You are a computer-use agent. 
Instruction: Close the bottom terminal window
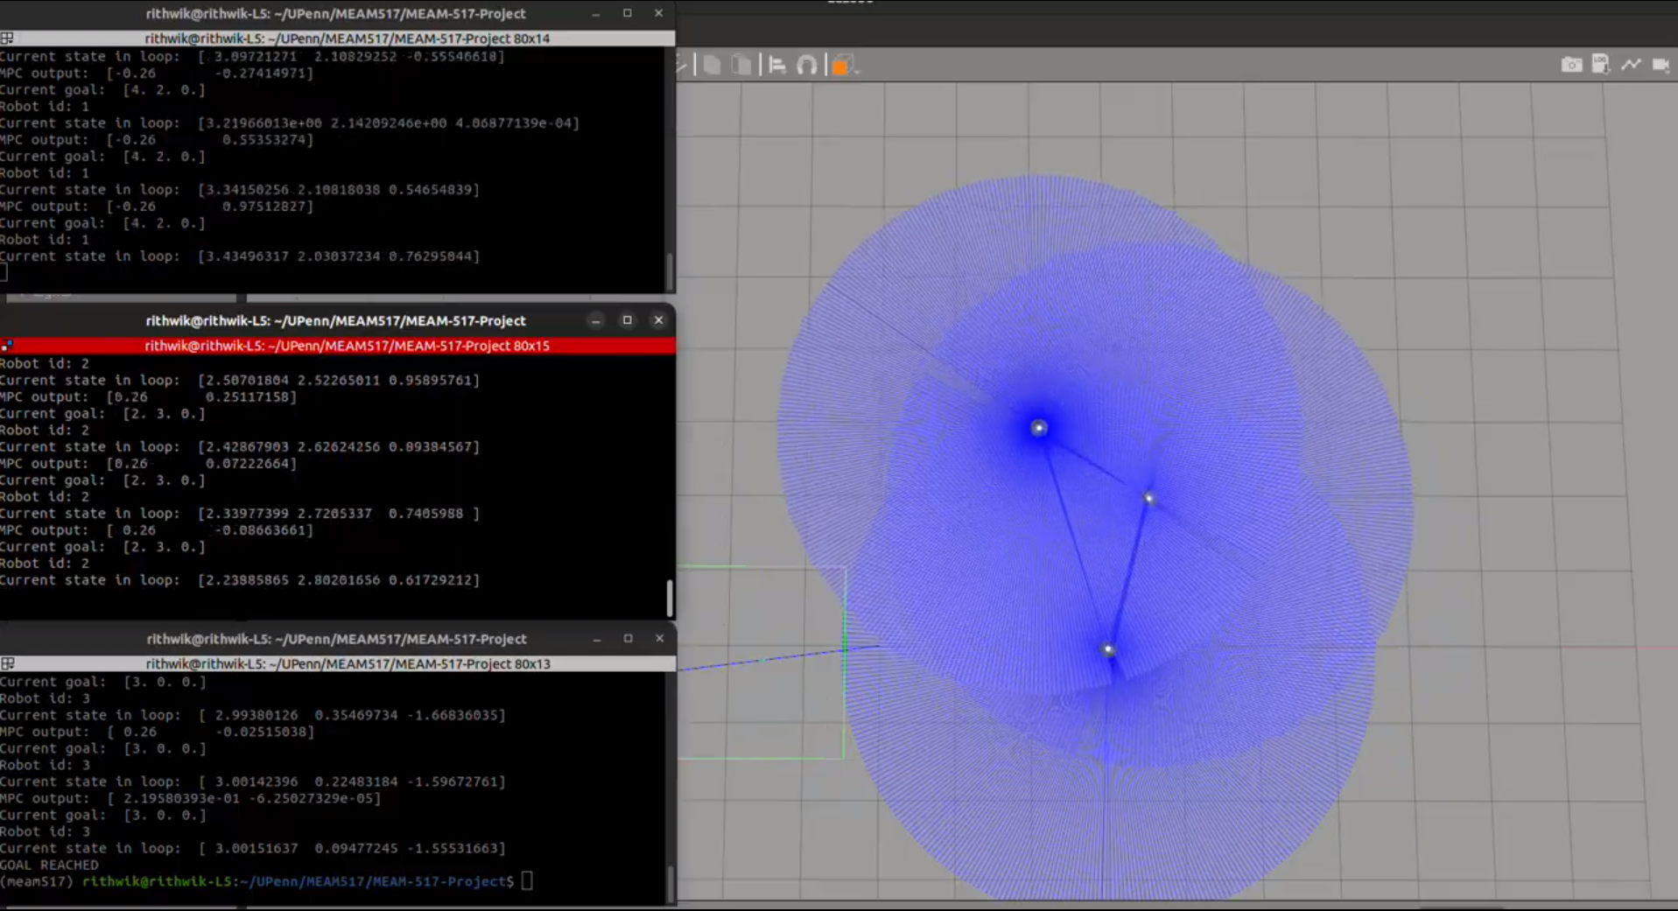click(659, 639)
